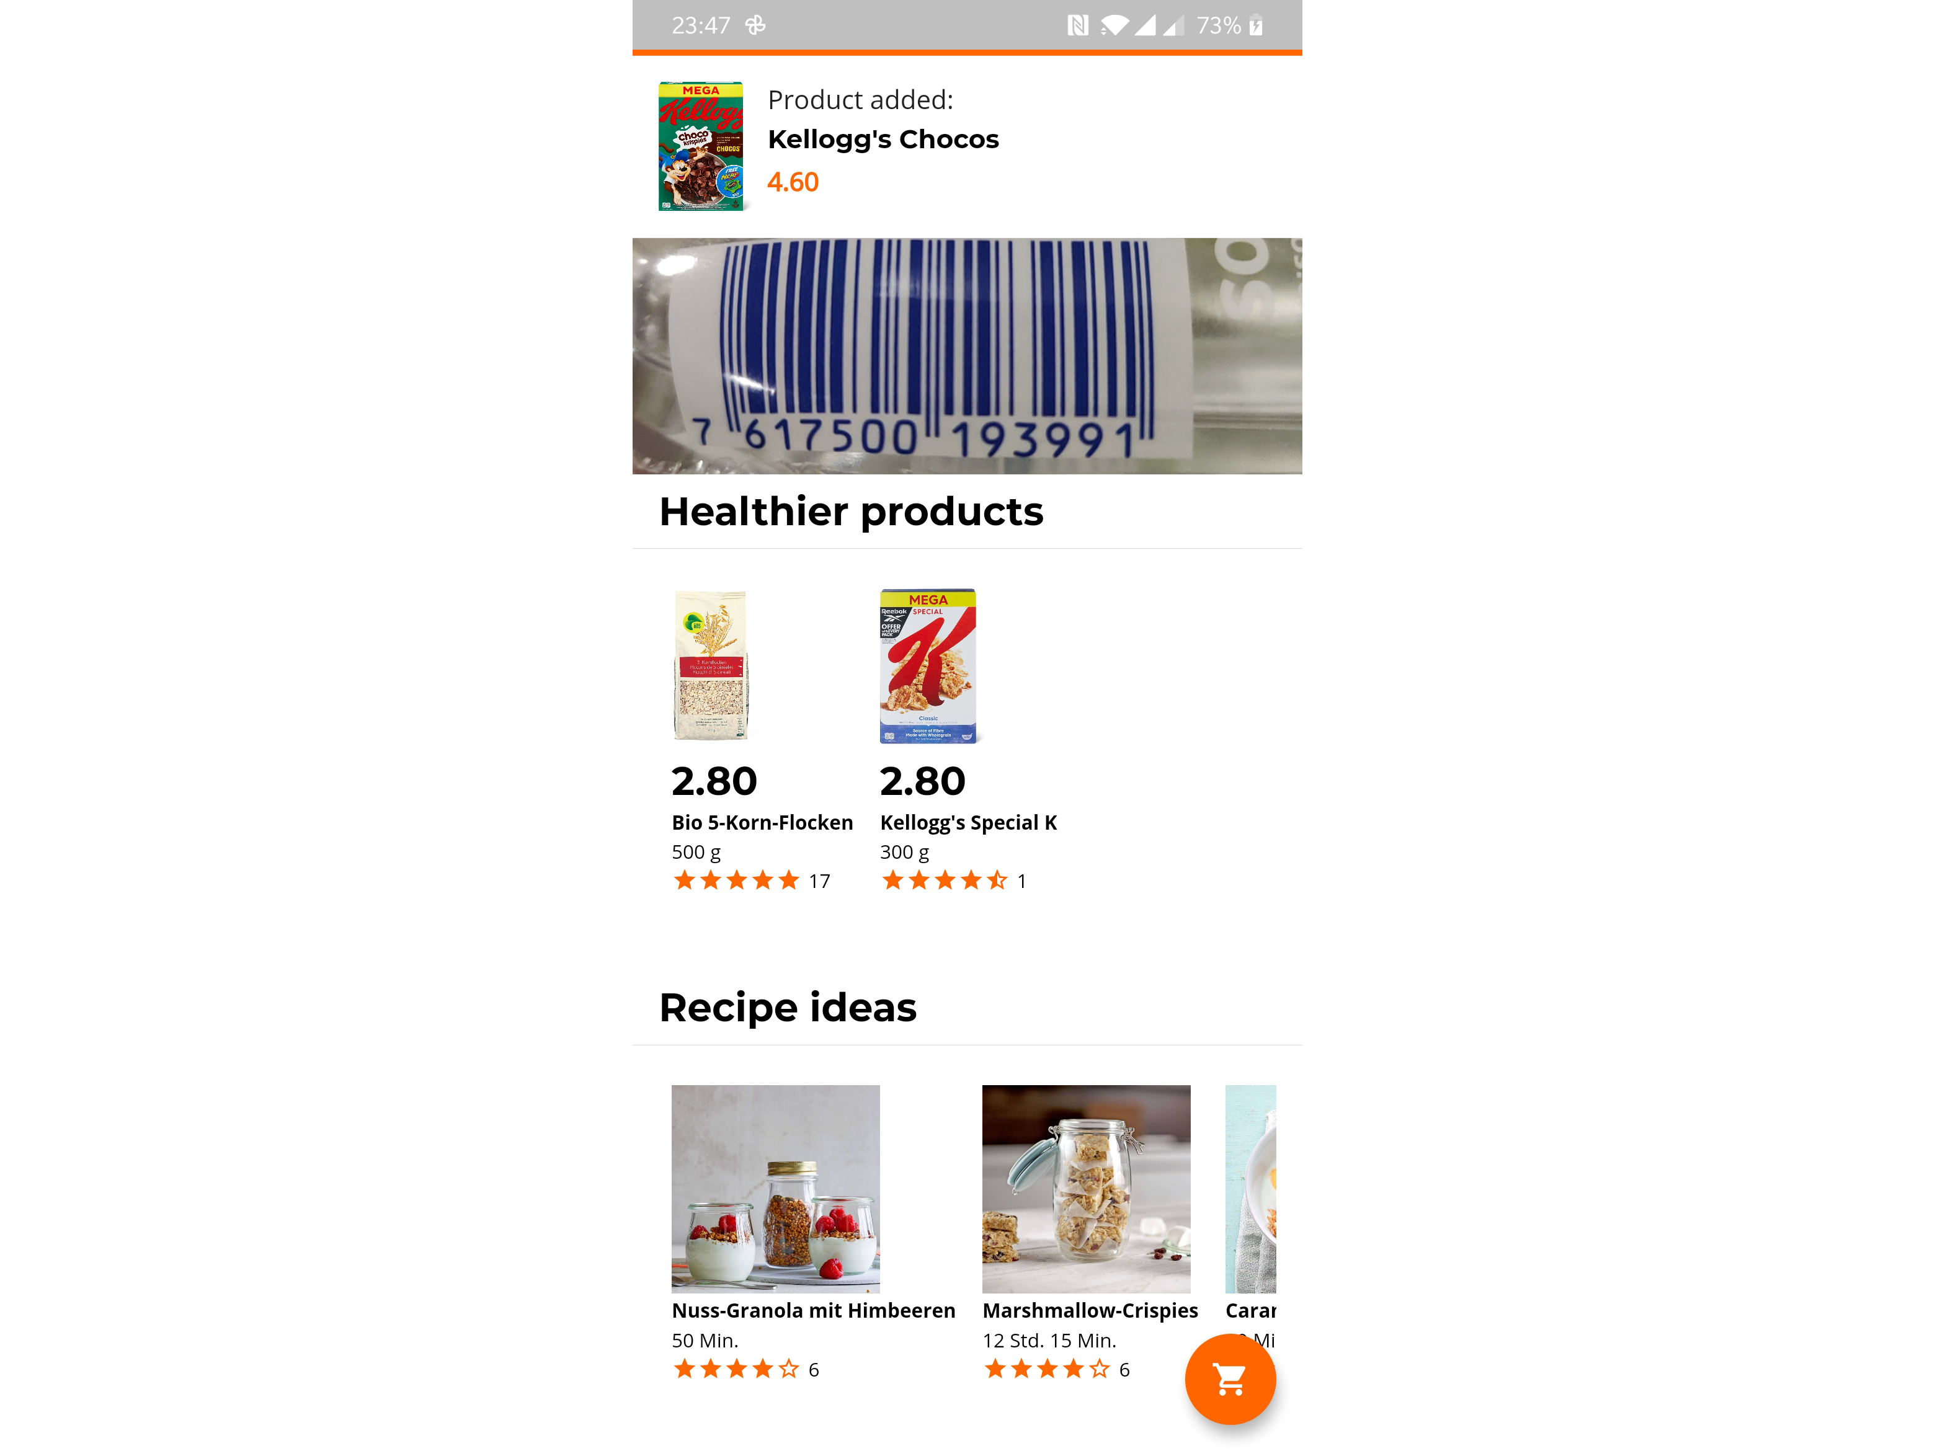
Task: Tap the Wi-Fi signal icon
Action: [1114, 25]
